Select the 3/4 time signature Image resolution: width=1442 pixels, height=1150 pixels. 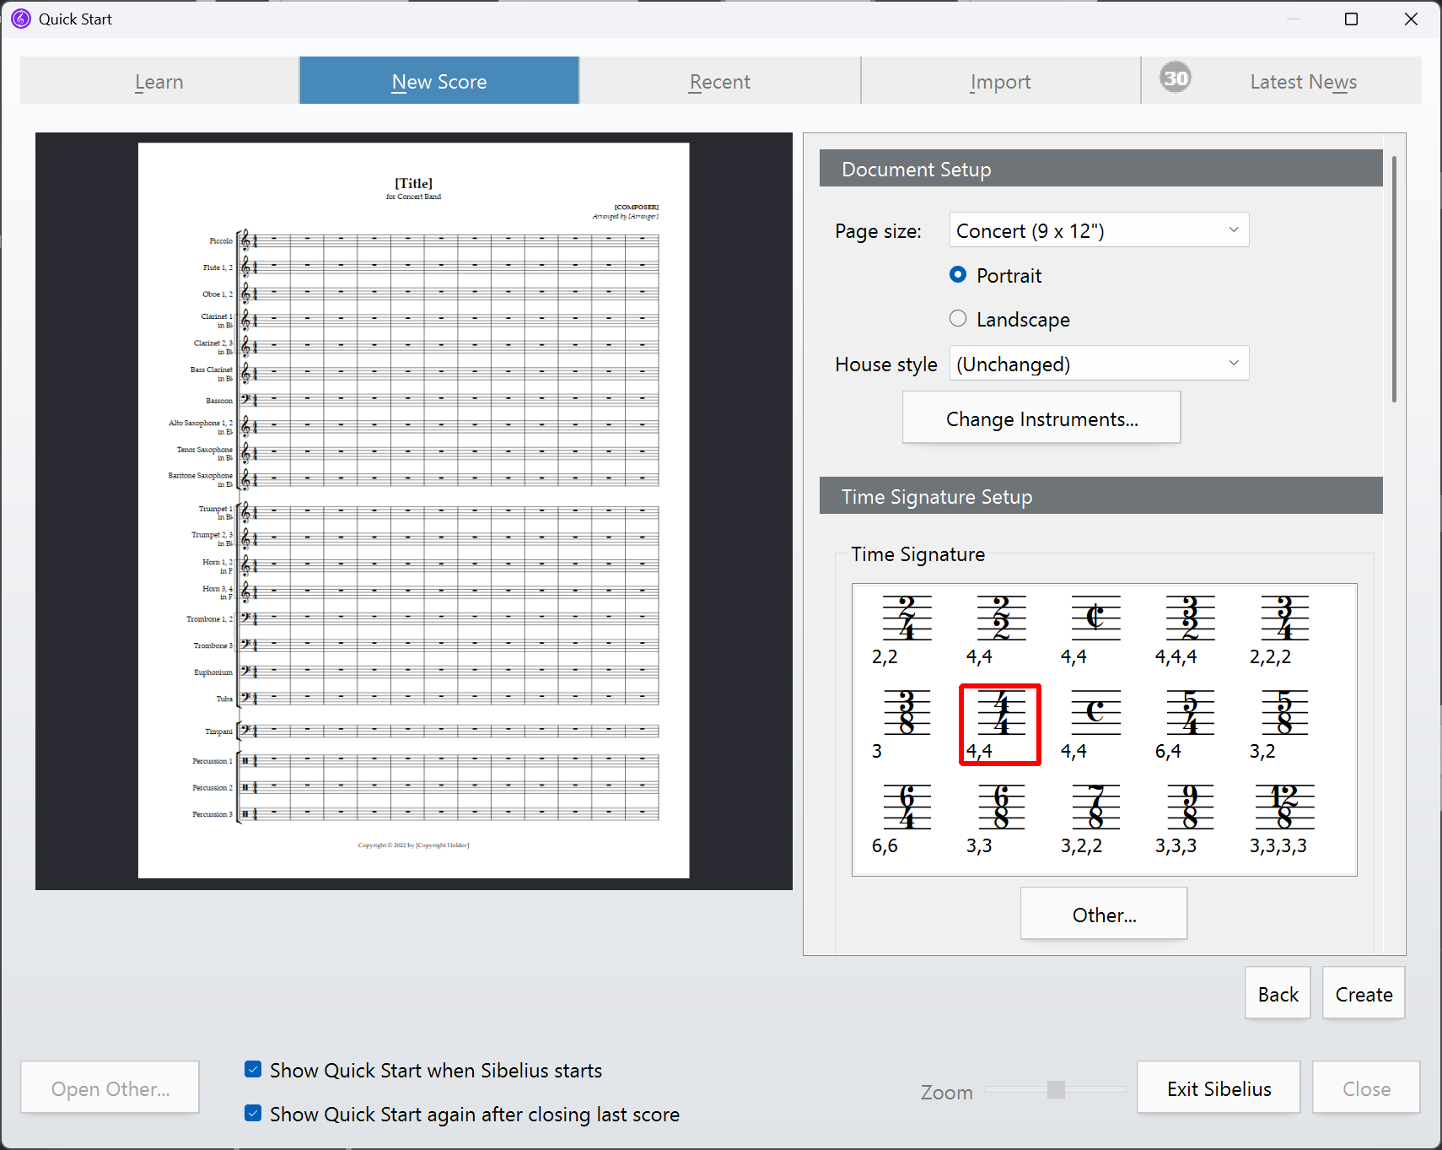1283,618
